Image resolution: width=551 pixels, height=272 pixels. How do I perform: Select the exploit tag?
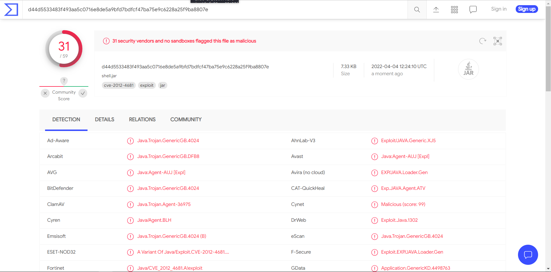pos(147,85)
